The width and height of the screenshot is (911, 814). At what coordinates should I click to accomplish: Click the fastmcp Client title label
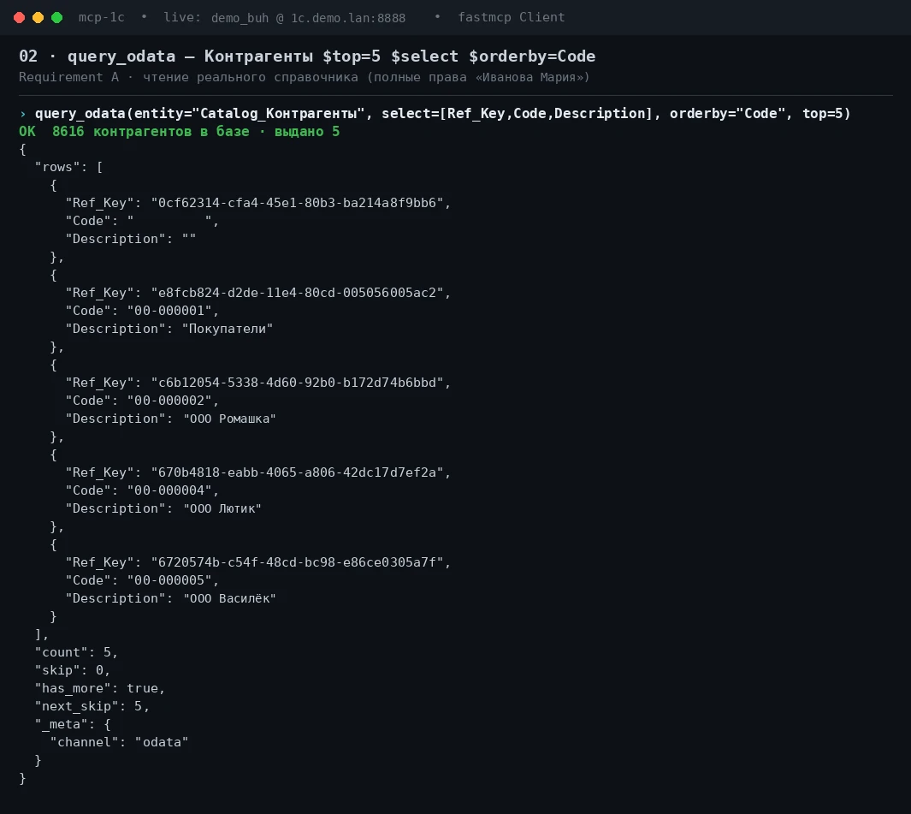point(512,17)
